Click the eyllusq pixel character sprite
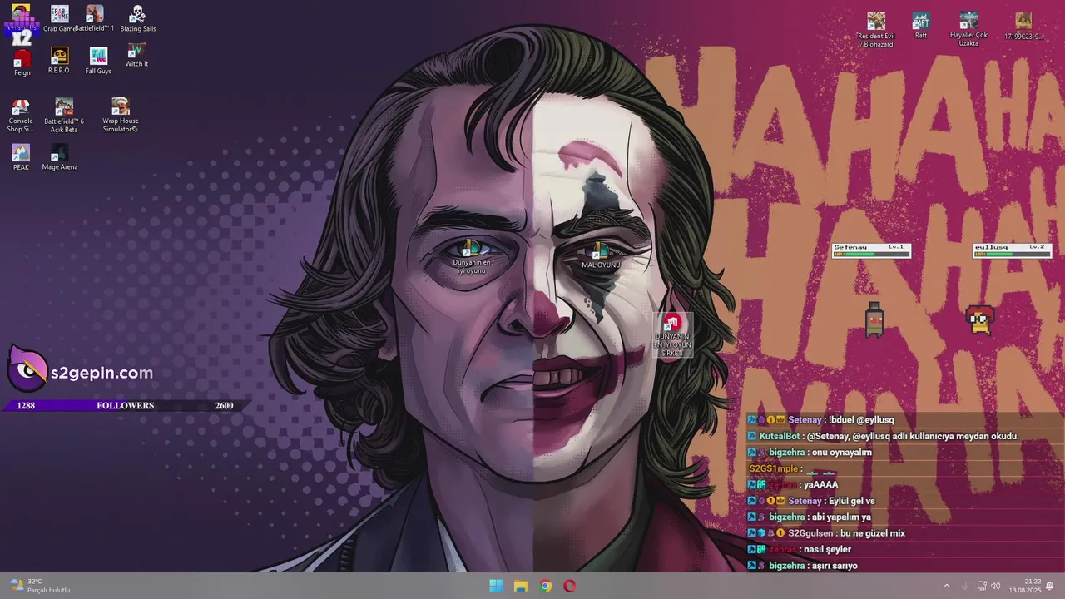The width and height of the screenshot is (1065, 599). pos(980,320)
